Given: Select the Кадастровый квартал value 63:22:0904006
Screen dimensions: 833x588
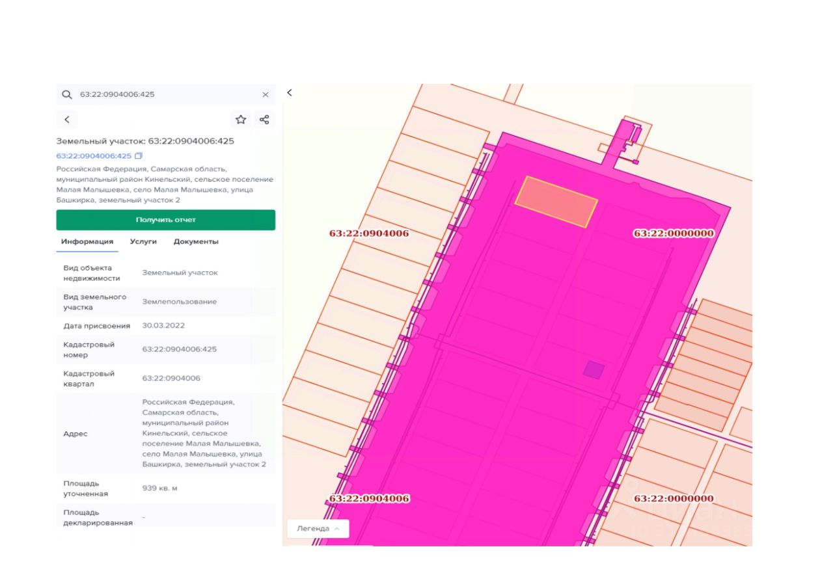Looking at the screenshot, I should (x=171, y=379).
